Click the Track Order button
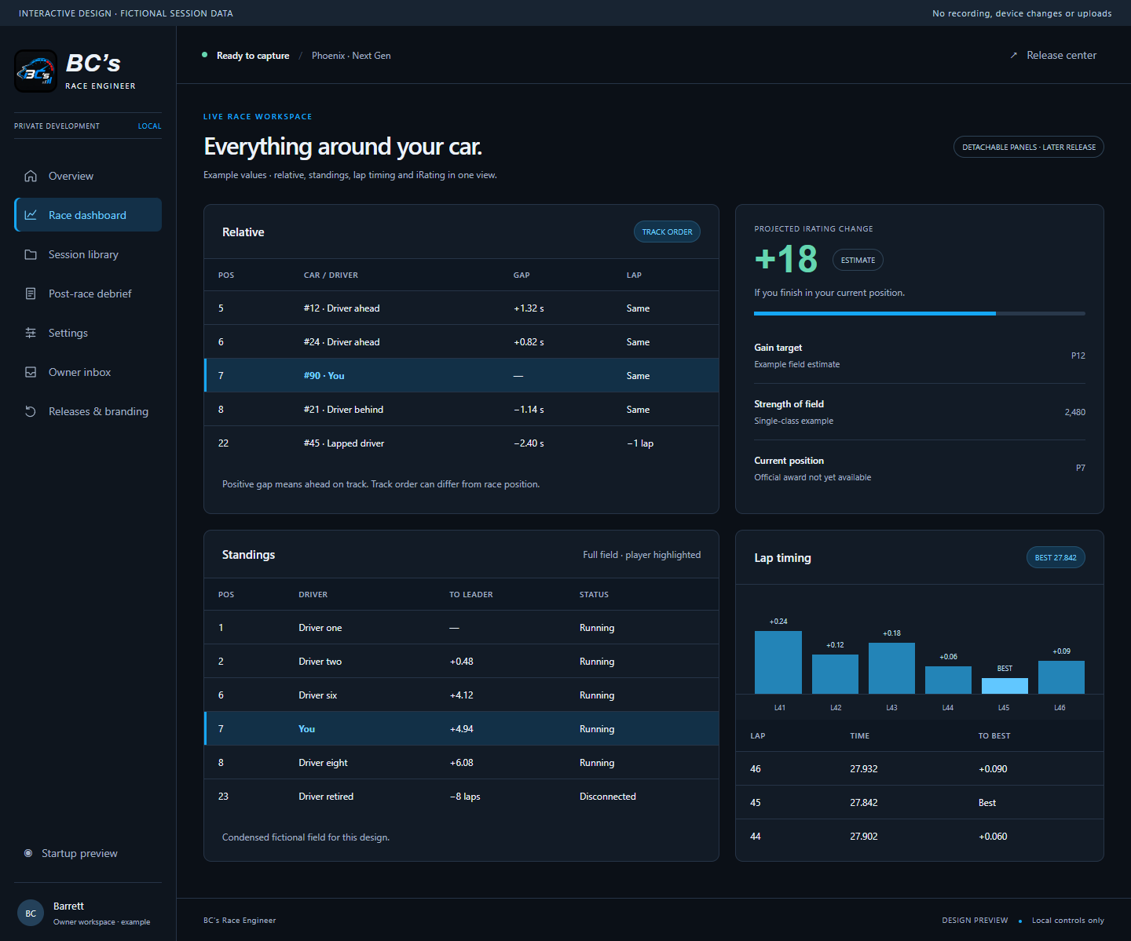1131x941 pixels. (667, 232)
